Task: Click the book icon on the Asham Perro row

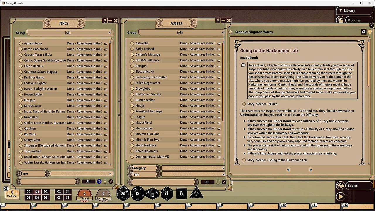Action: click(x=105, y=43)
